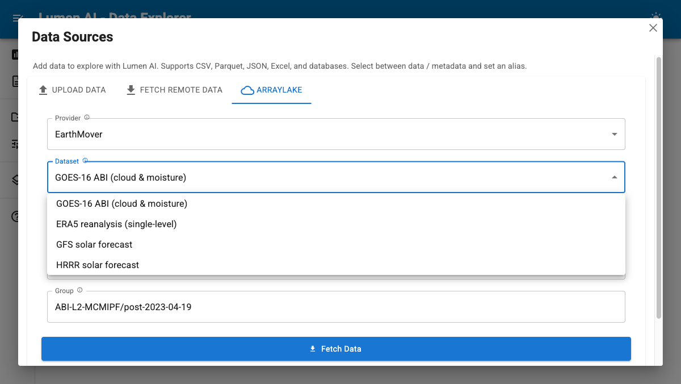The height and width of the screenshot is (384, 681).
Task: Open the Fetch Remote Data tab
Action: [x=174, y=90]
